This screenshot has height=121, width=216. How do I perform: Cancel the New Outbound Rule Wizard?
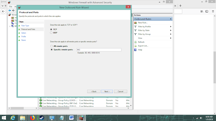pyautogui.click(x=120, y=91)
